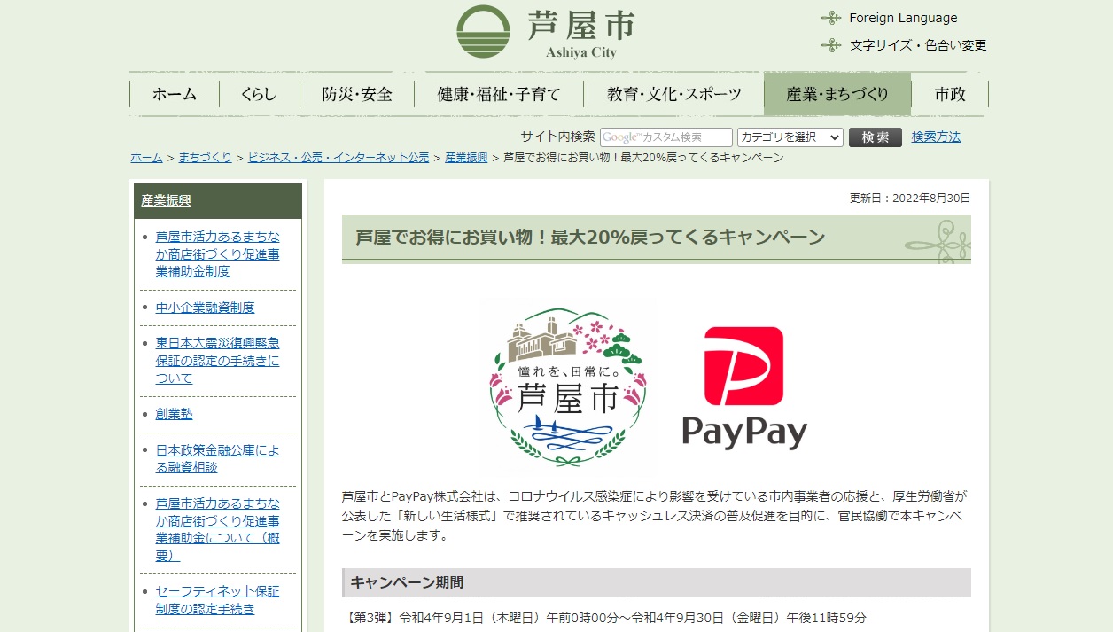Click the red PayPay logo image
The height and width of the screenshot is (632, 1113).
[x=744, y=387]
